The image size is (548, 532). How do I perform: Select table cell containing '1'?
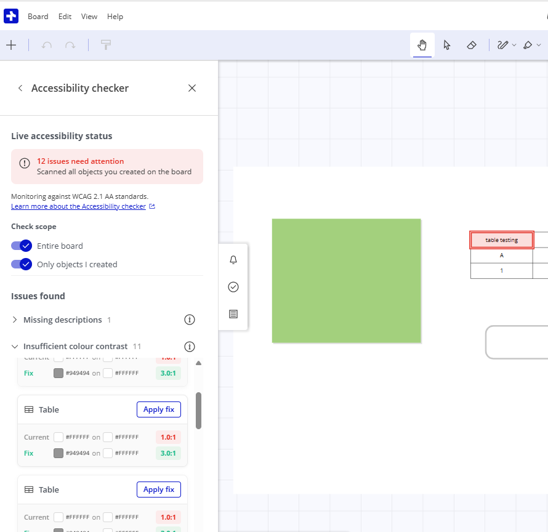click(x=502, y=271)
